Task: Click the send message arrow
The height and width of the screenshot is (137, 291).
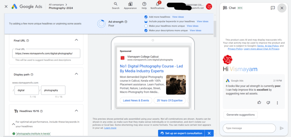Action: click(x=282, y=128)
